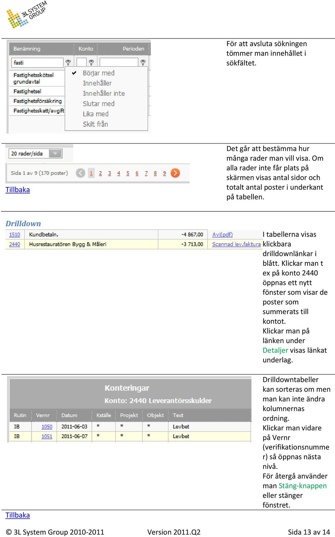Screen dimensions: 335x537
Task: Go to page 1 in the pager
Action: click(x=91, y=173)
